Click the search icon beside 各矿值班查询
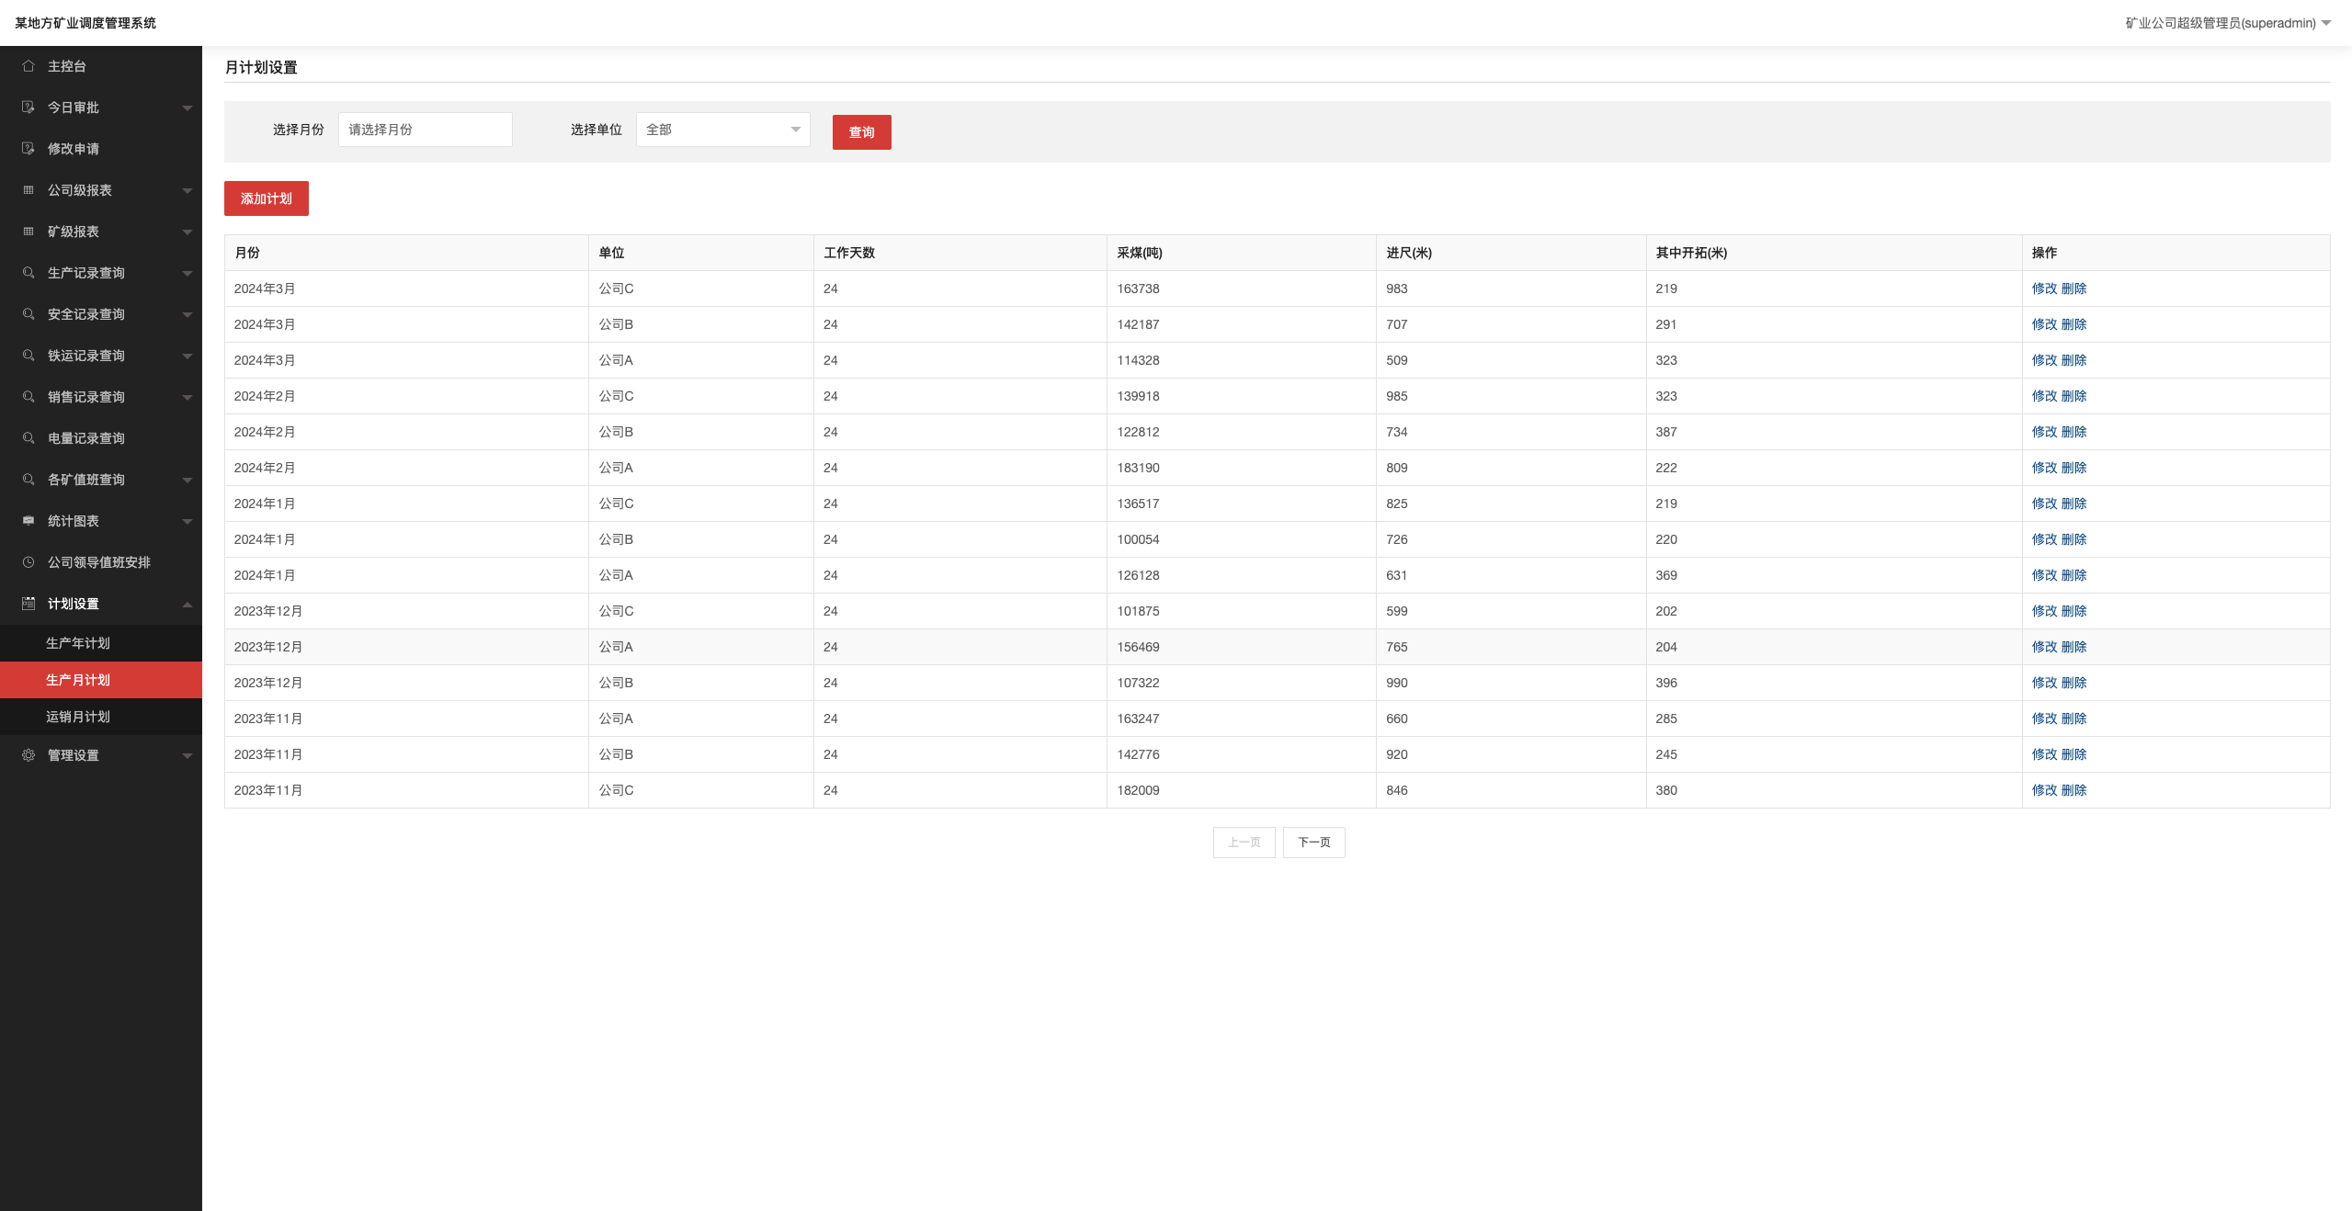This screenshot has height=1211, width=2352. coord(28,480)
